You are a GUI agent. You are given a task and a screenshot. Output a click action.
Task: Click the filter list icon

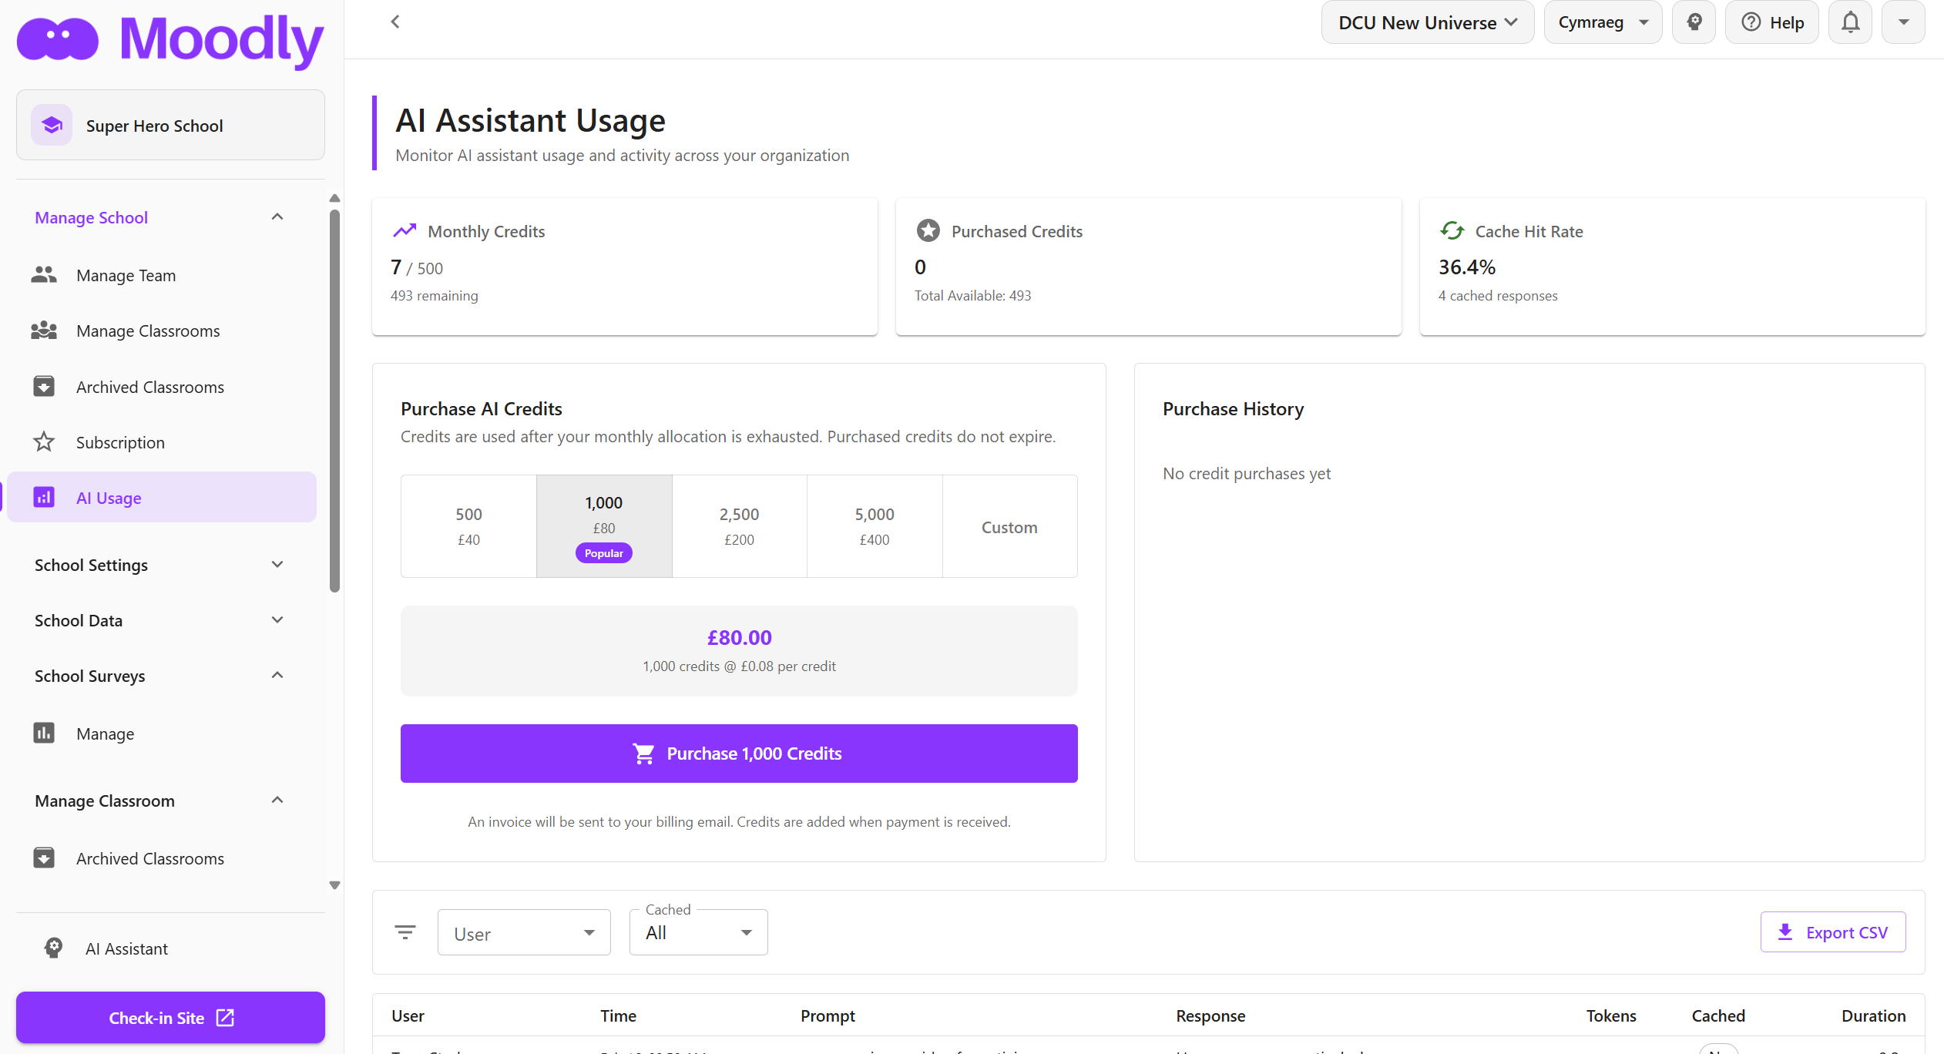pos(405,932)
